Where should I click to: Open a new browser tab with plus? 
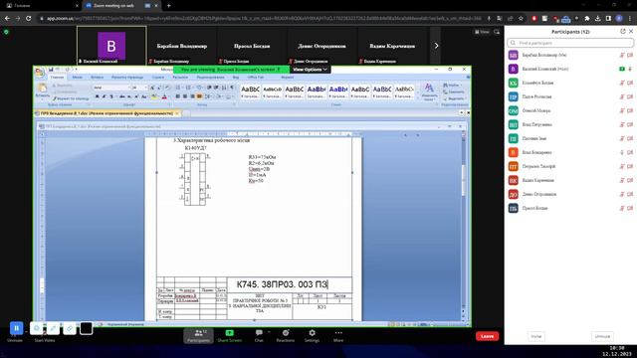(168, 6)
